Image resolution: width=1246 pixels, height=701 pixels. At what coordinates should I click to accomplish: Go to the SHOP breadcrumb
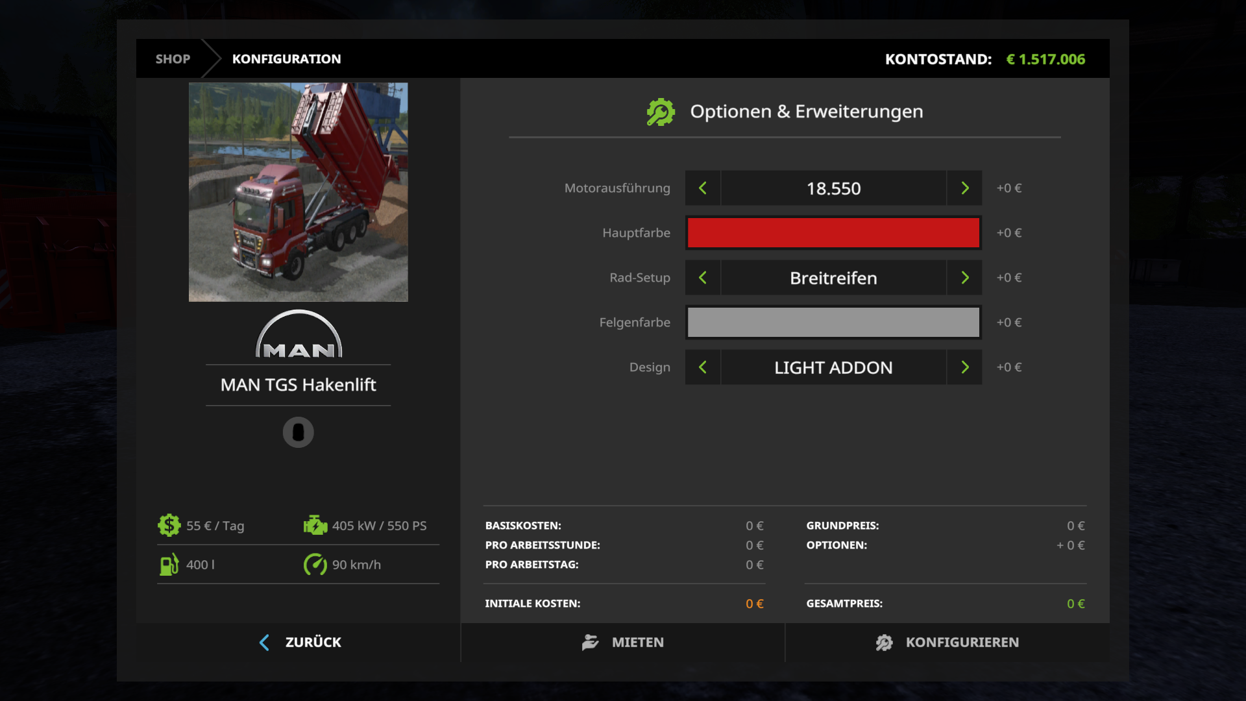173,59
